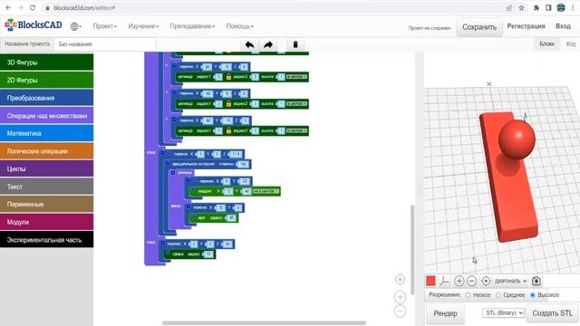Open the Text category

point(46,187)
